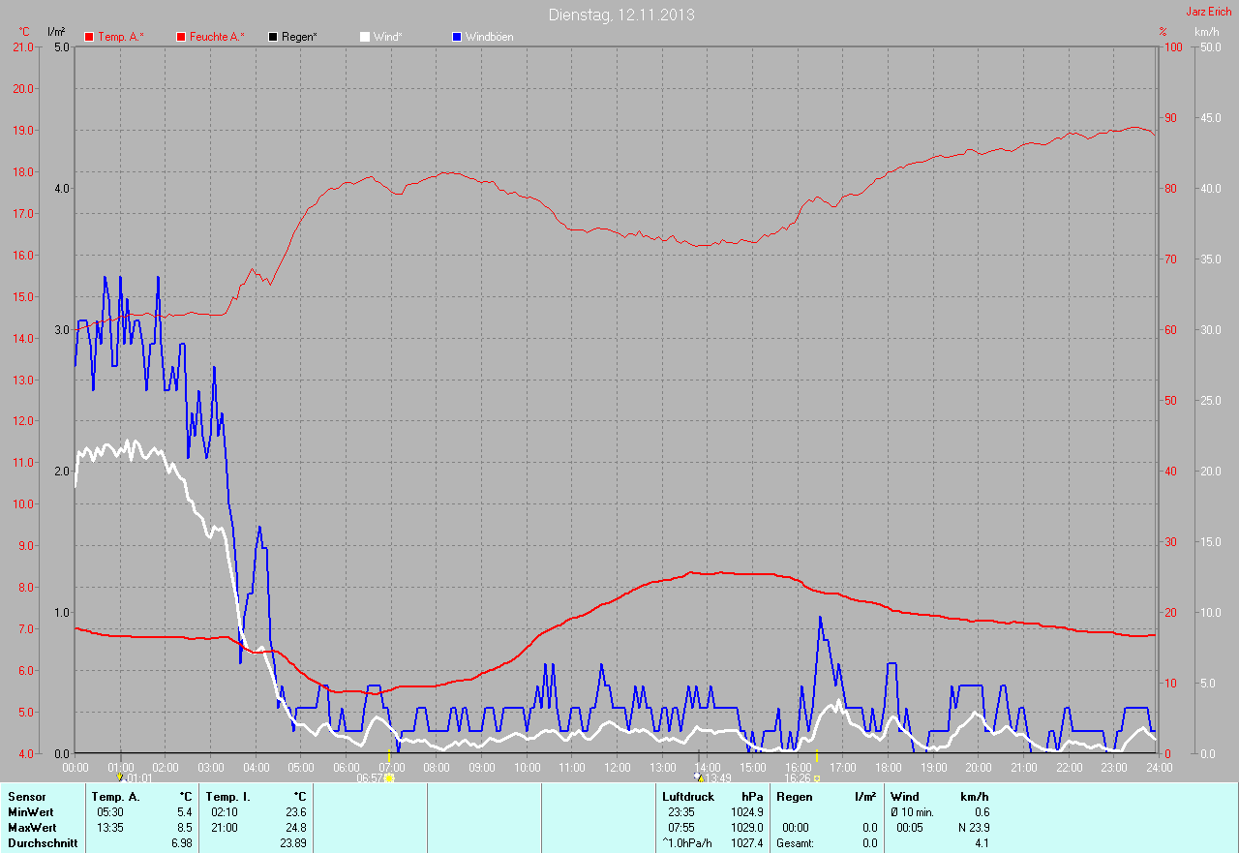Click the Durchschnitt row label
Viewport: 1239px width, 853px height.
42,843
